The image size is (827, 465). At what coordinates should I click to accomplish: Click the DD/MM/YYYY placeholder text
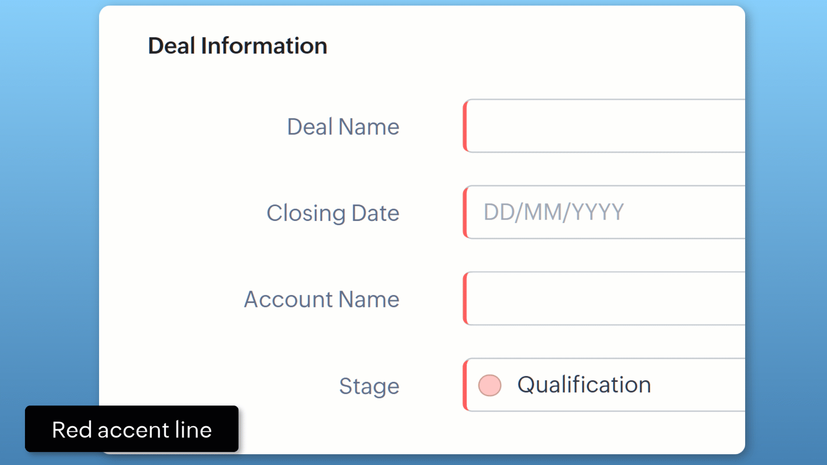click(x=553, y=212)
